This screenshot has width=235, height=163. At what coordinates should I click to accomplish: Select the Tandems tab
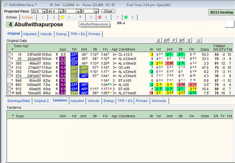coord(60,100)
